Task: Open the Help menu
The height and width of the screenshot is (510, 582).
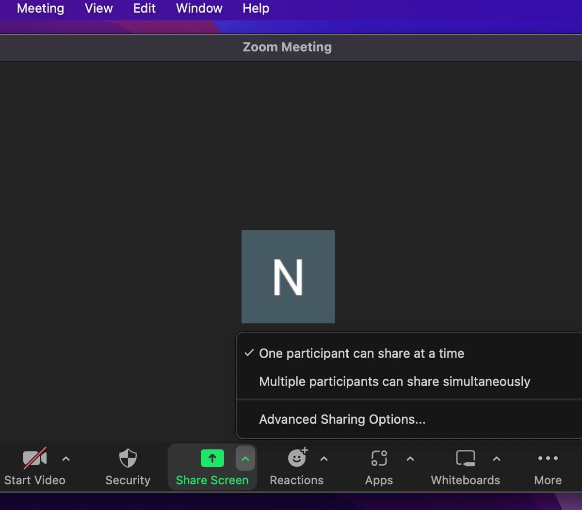Action: [x=256, y=8]
